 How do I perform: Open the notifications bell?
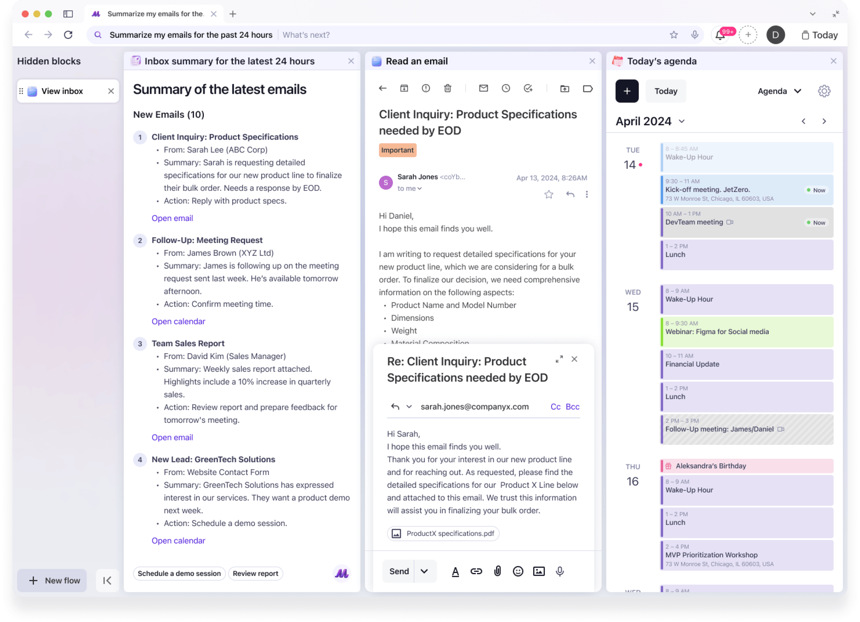720,35
